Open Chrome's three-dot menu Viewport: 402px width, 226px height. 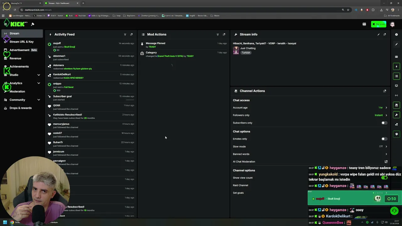398,10
